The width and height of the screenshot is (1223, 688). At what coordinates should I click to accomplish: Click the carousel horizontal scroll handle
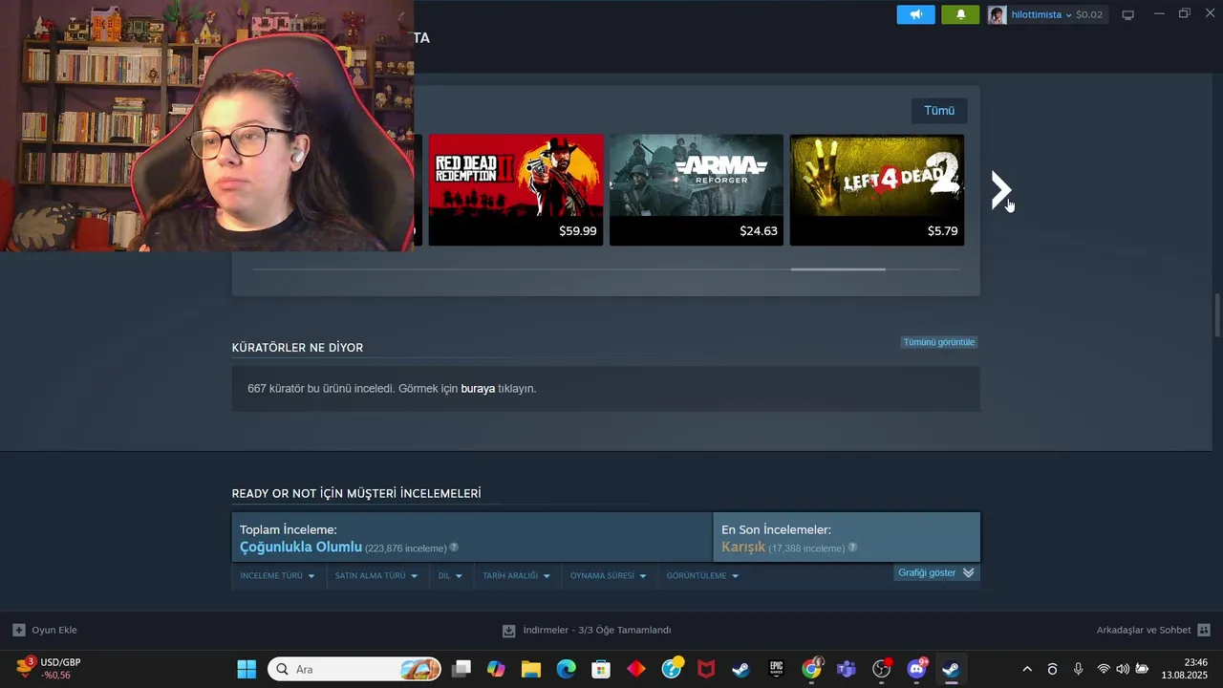[x=838, y=269]
